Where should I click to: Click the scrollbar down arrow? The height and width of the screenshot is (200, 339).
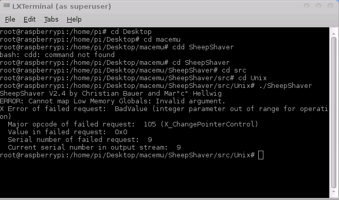[333, 192]
